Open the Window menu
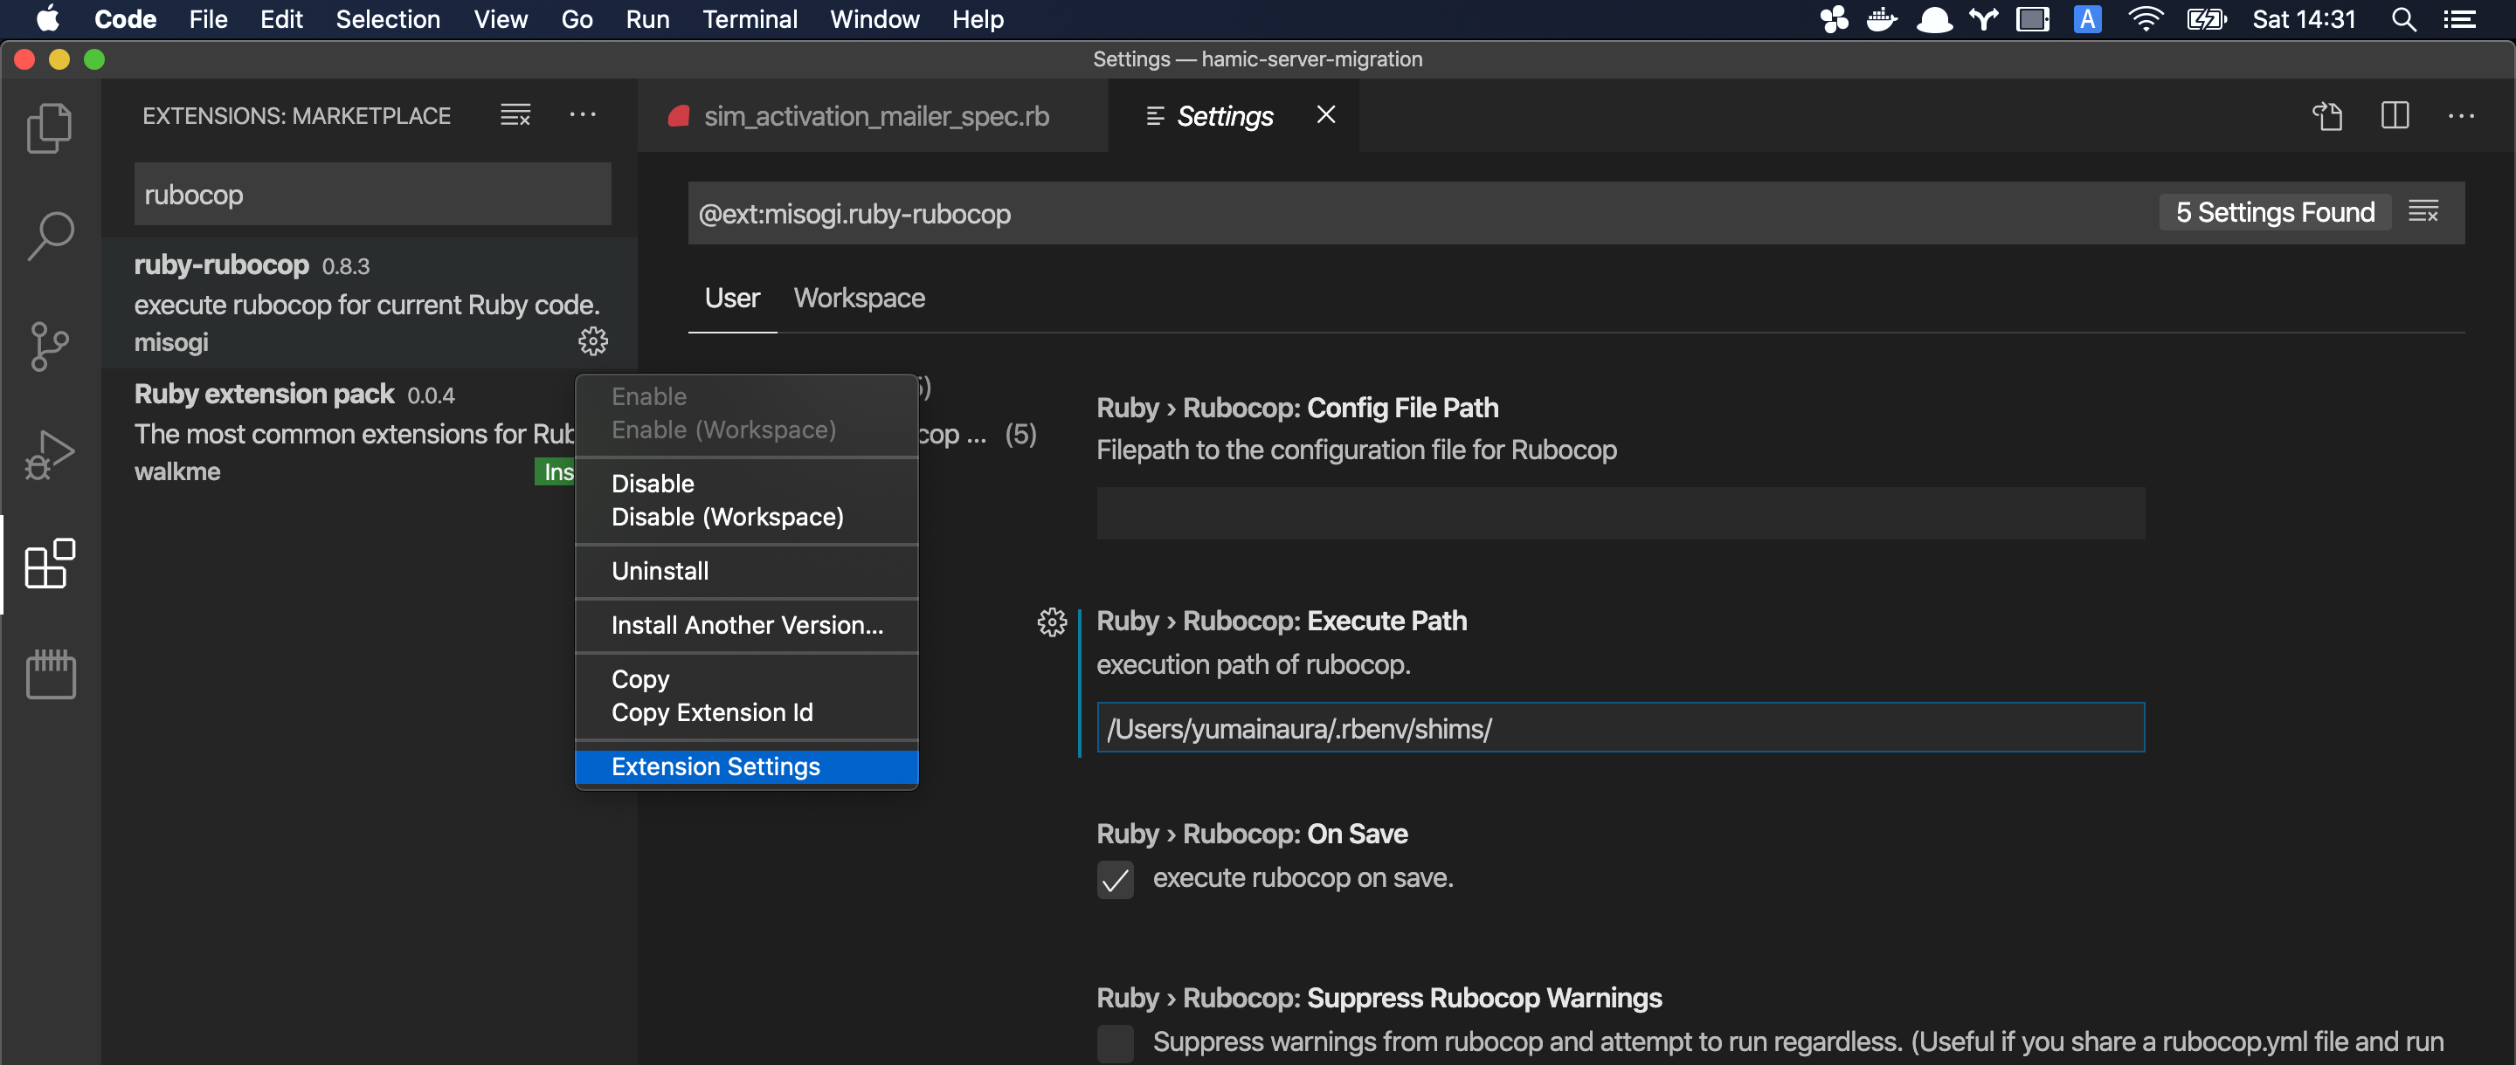Viewport: 2516px width, 1065px height. pos(874,19)
